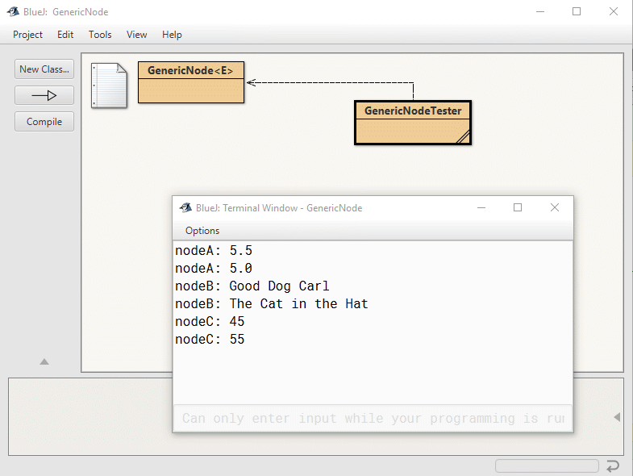Open the View menu
Screen dimensions: 633x476
click(136, 35)
